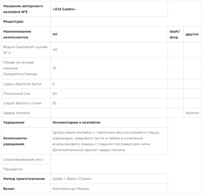Click the Шейк + Файн СТрейн method cell
This screenshot has width=203, height=195.
tap(109, 179)
